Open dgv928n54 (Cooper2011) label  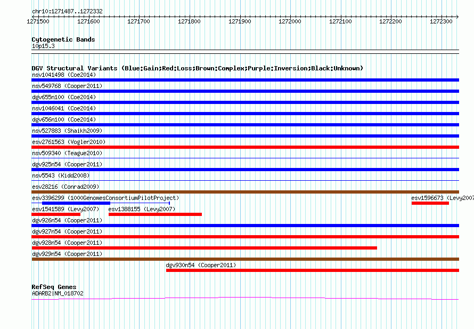tap(67, 243)
